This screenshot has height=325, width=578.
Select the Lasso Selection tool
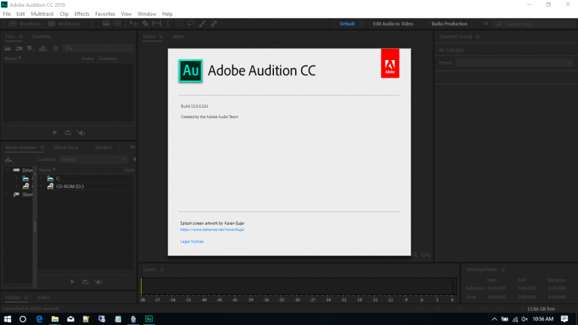[191, 23]
